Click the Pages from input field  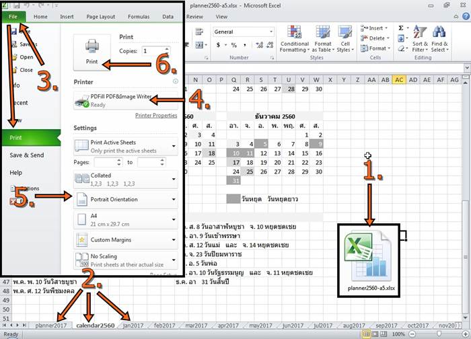click(105, 163)
